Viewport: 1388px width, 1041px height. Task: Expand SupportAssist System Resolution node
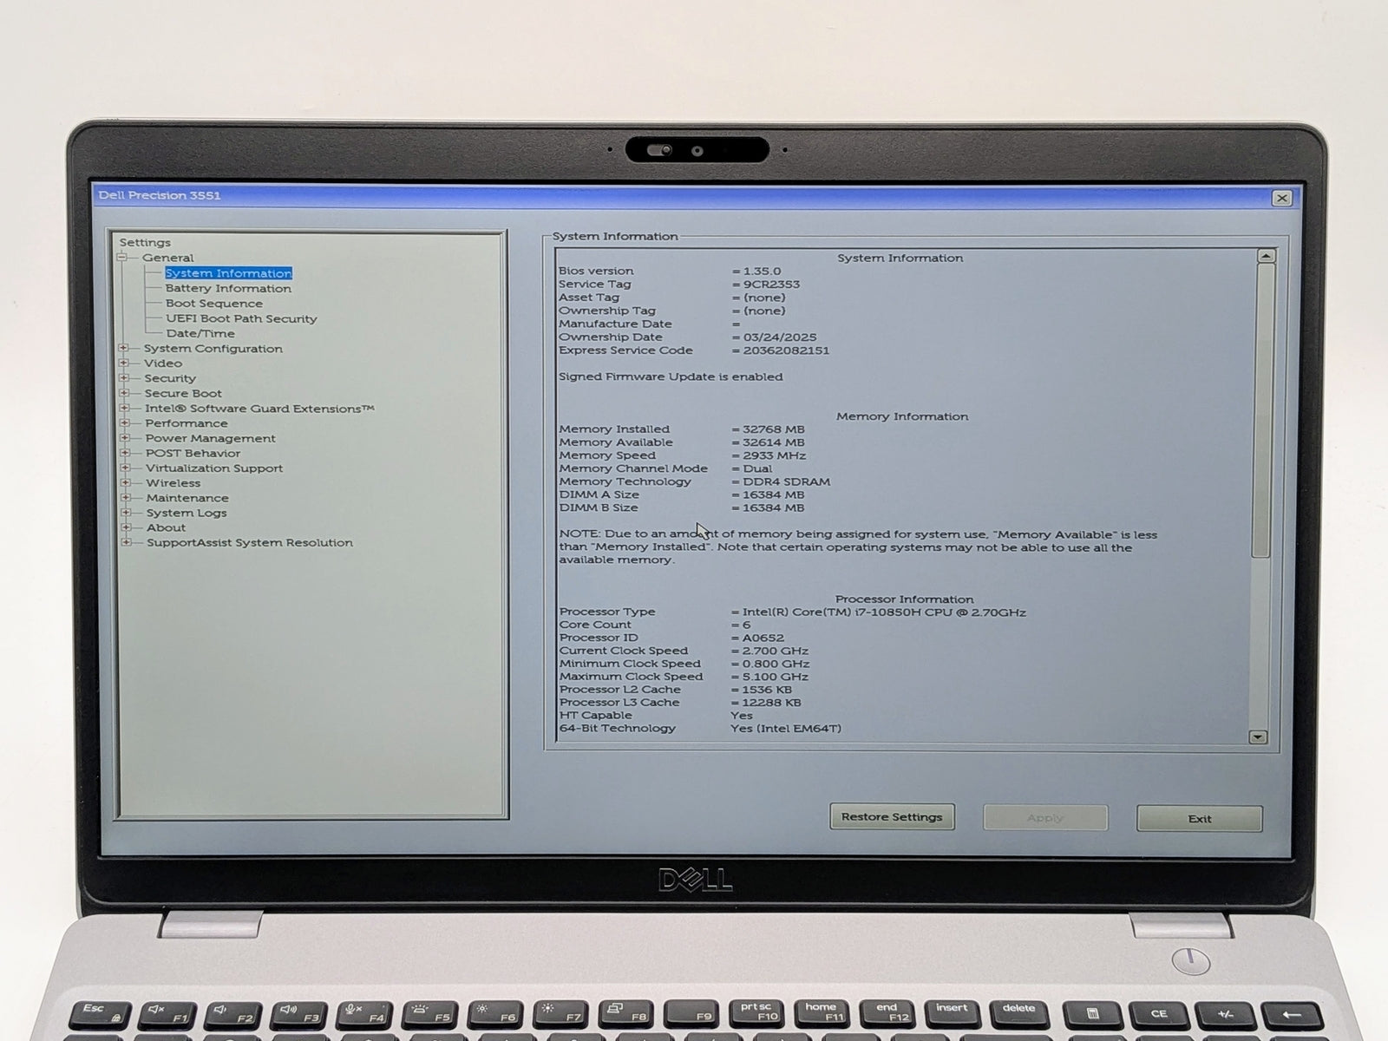pos(127,542)
